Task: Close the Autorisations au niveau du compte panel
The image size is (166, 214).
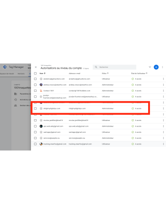Action: (x=36, y=67)
